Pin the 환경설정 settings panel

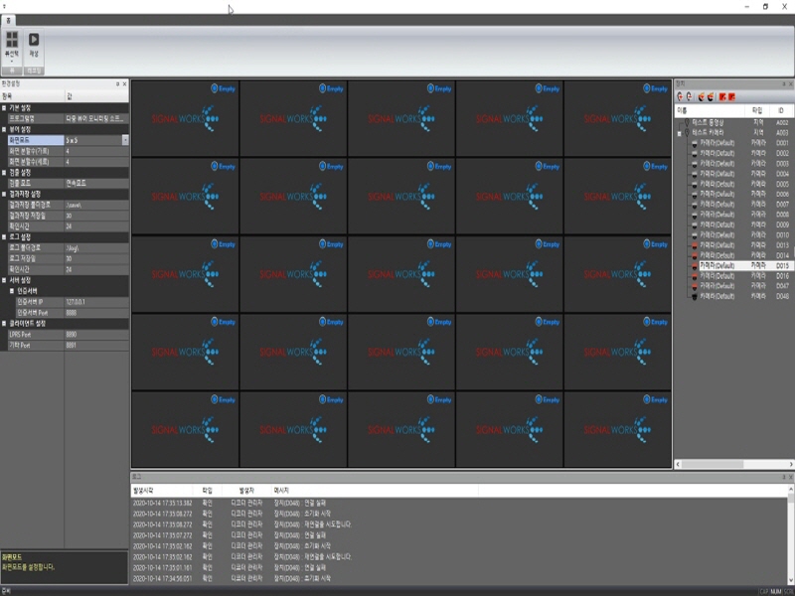pyautogui.click(x=117, y=84)
